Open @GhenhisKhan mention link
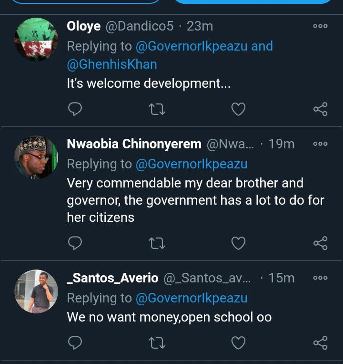The width and height of the screenshot is (343, 364). click(x=112, y=64)
